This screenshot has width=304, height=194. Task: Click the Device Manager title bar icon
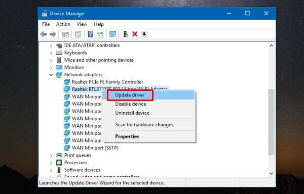click(x=45, y=14)
